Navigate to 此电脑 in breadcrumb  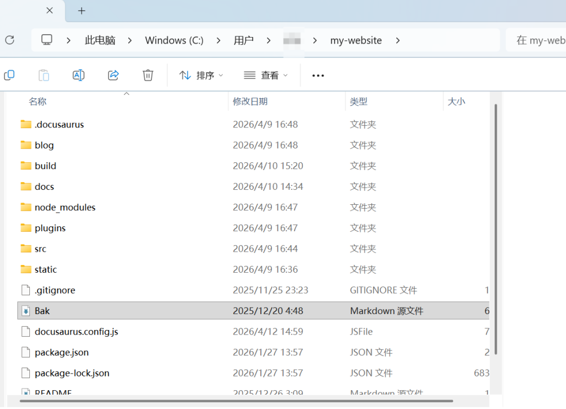pyautogui.click(x=100, y=40)
